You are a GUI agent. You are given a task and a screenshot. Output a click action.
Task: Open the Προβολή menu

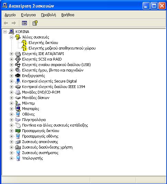pos(49,15)
